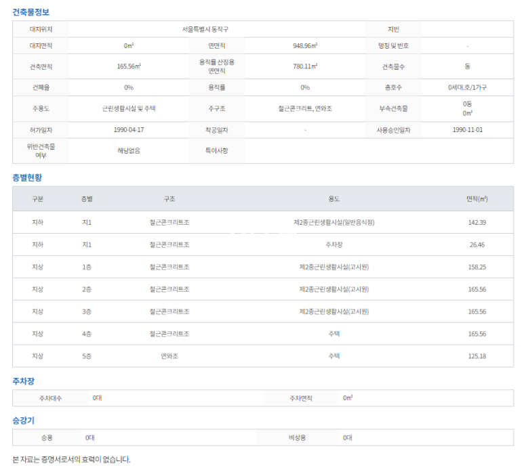
Task: Select the 근린생활시설 및 주택 main use cell
Action: tap(129, 108)
